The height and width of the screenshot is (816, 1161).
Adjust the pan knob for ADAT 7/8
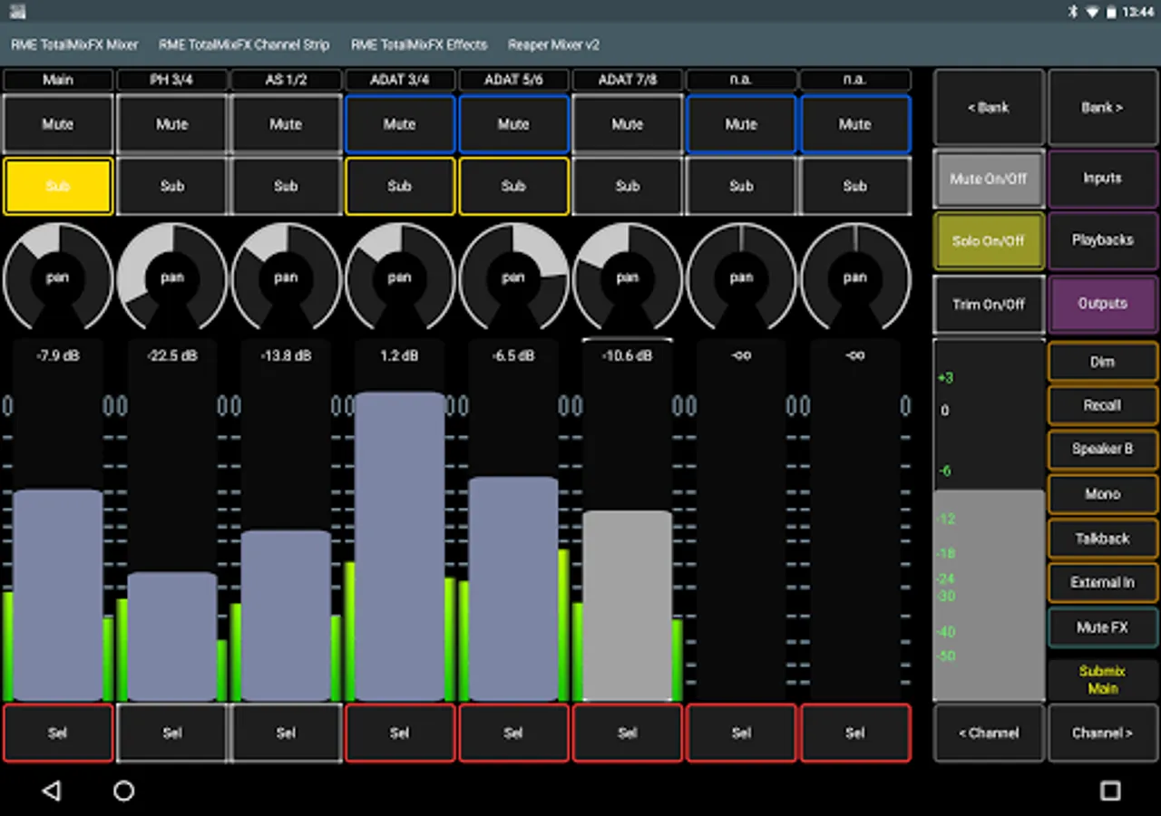[x=628, y=277]
